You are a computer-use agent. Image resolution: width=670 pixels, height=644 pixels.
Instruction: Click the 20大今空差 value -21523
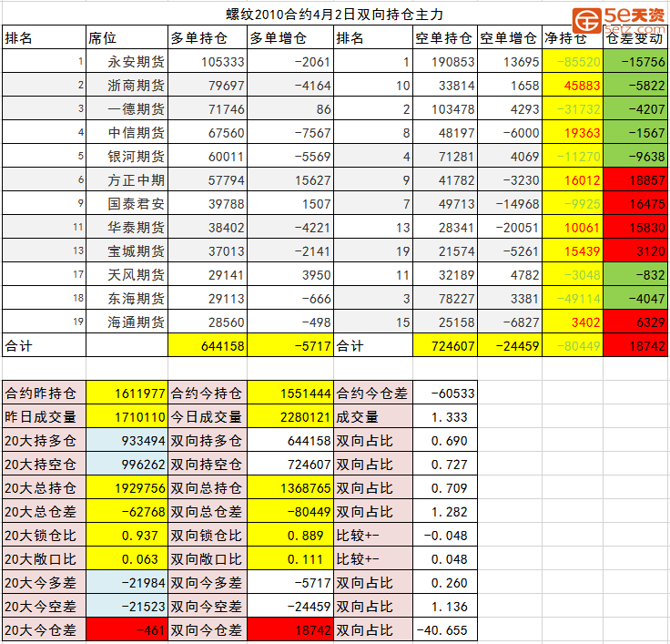[x=127, y=606]
